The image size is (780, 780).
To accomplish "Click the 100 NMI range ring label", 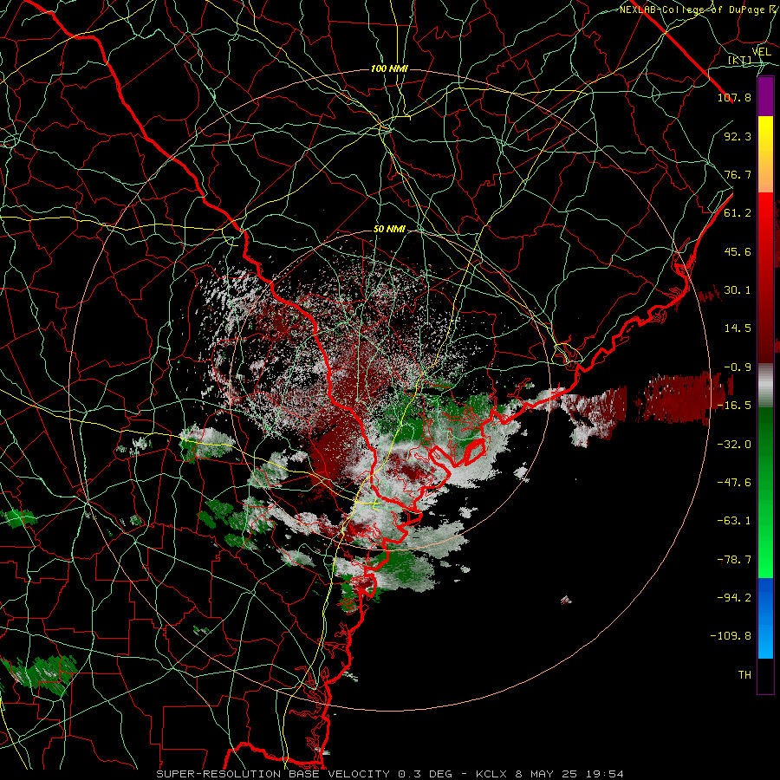I will point(389,68).
